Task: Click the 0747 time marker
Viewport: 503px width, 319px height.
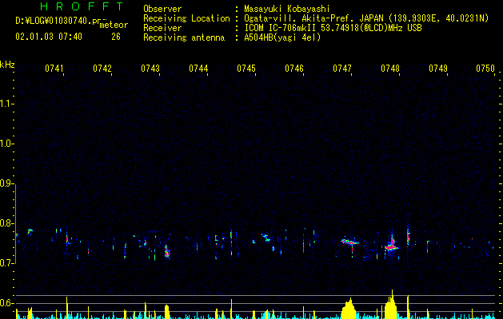Action: point(342,68)
